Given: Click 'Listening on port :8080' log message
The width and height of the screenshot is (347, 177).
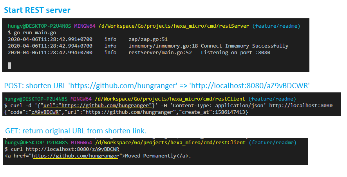Looking at the screenshot, I should point(235,53).
